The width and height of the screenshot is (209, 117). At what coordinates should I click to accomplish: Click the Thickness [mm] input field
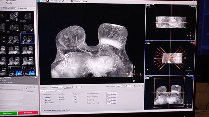tap(109, 96)
